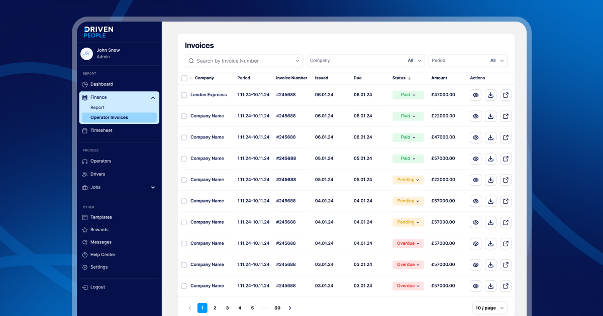Select current page 1 button

click(x=203, y=308)
